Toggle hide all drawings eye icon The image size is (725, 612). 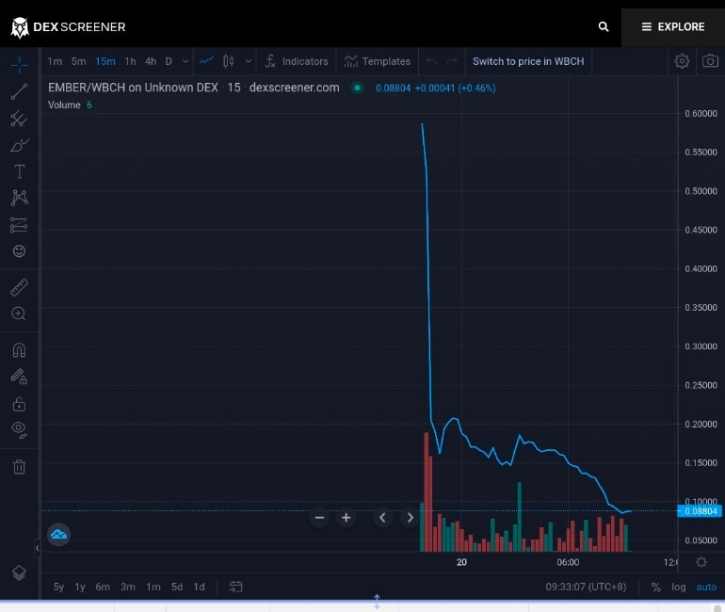pos(19,430)
